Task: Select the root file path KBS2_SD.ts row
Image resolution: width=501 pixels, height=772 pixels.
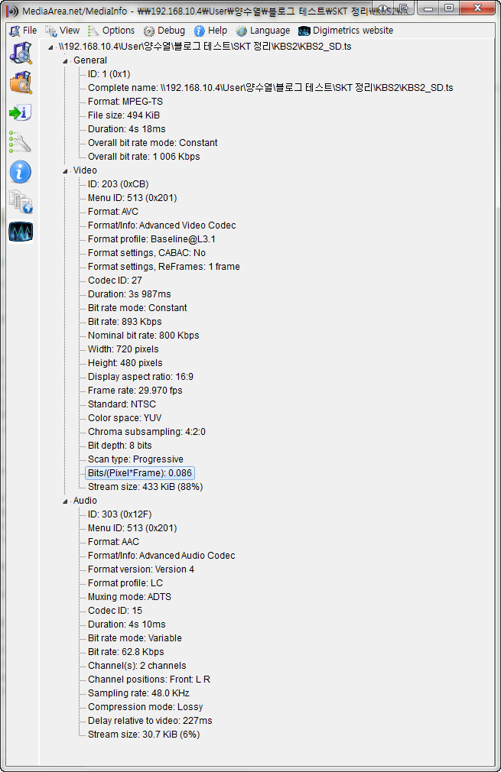Action: pos(205,47)
